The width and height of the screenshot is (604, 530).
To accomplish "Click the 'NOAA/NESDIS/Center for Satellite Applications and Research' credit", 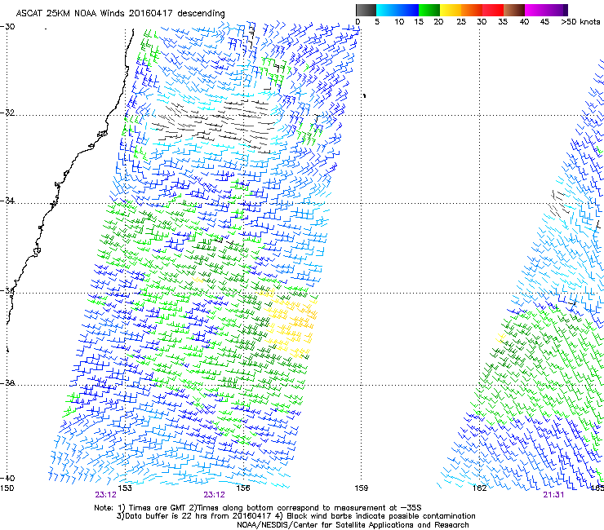I will pos(353,525).
